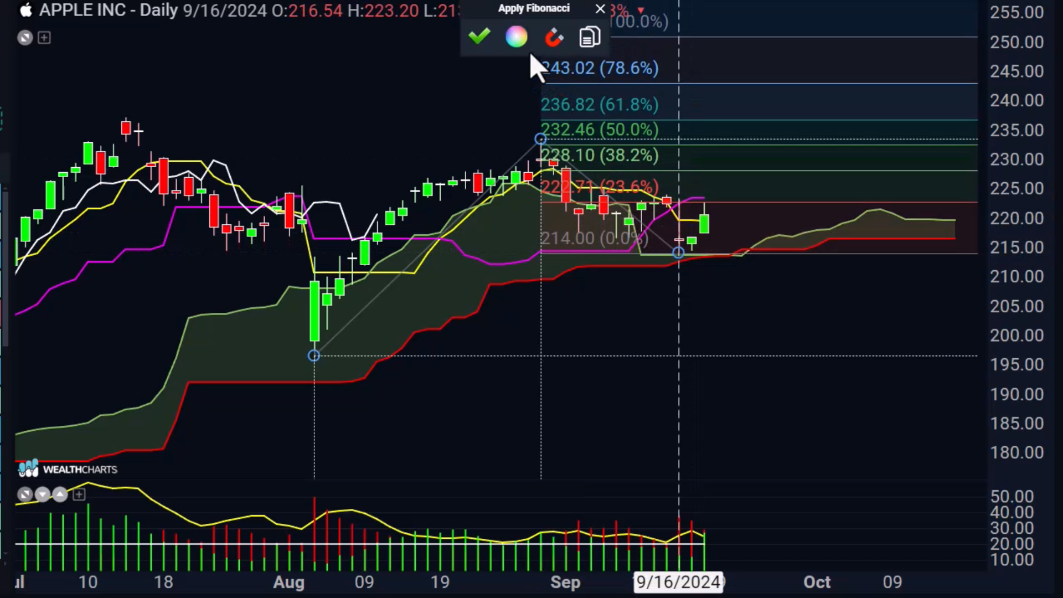Image resolution: width=1063 pixels, height=598 pixels.
Task: Maximize the volume indicator pane
Action: tap(24, 494)
